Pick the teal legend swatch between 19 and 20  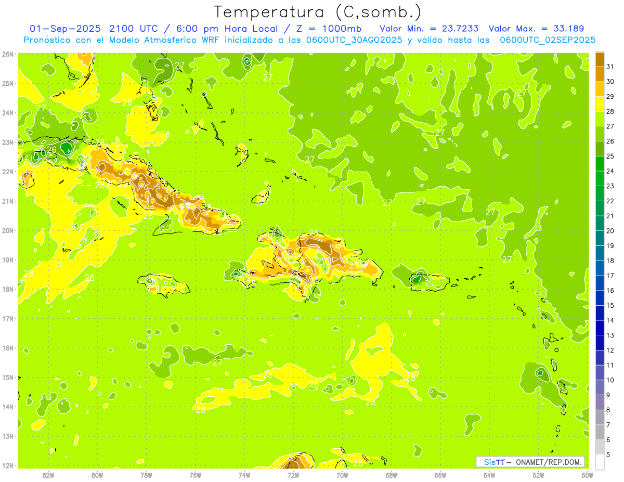click(600, 239)
